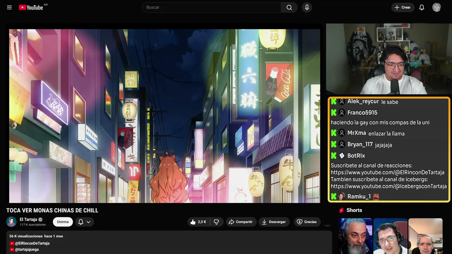Click the green K badge beside MrXma

tap(334, 133)
